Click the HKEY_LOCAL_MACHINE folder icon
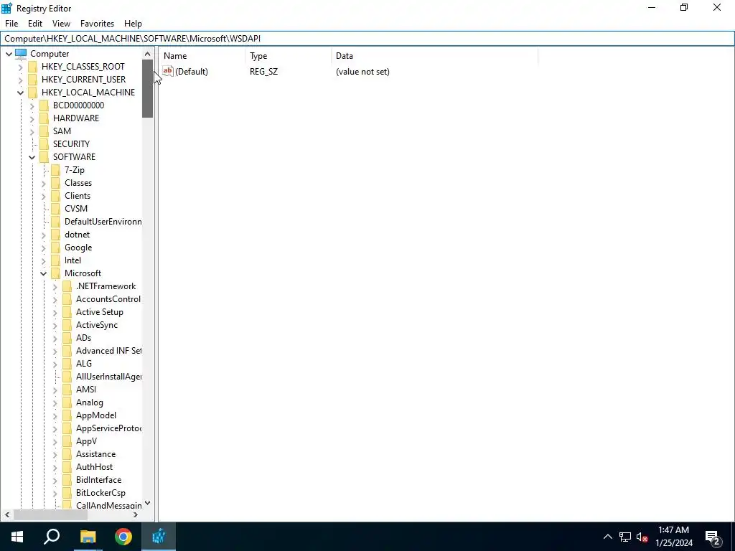 pyautogui.click(x=32, y=93)
